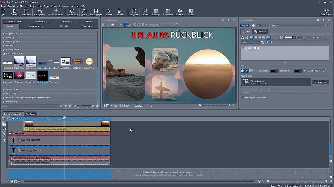Viewport: 334px width, 187px height.
Task: Switch to the Texteffekte tab
Action: point(87,26)
